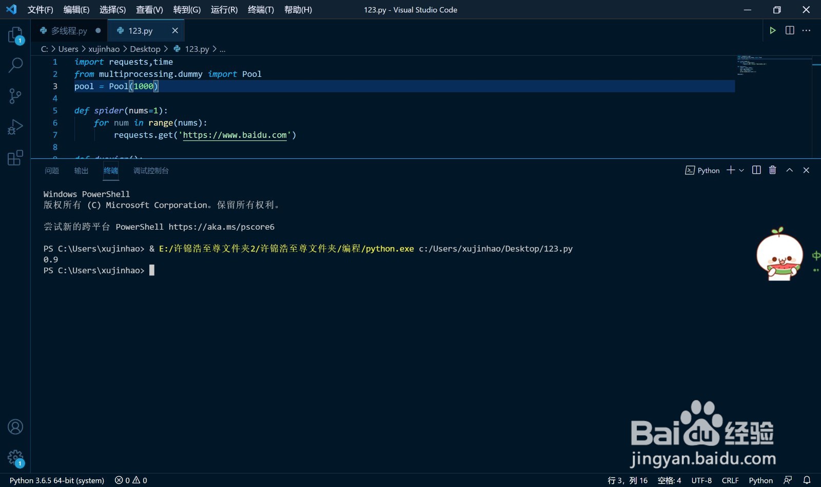The image size is (821, 487).
Task: Run the Python file using the Run icon
Action: coord(773,30)
